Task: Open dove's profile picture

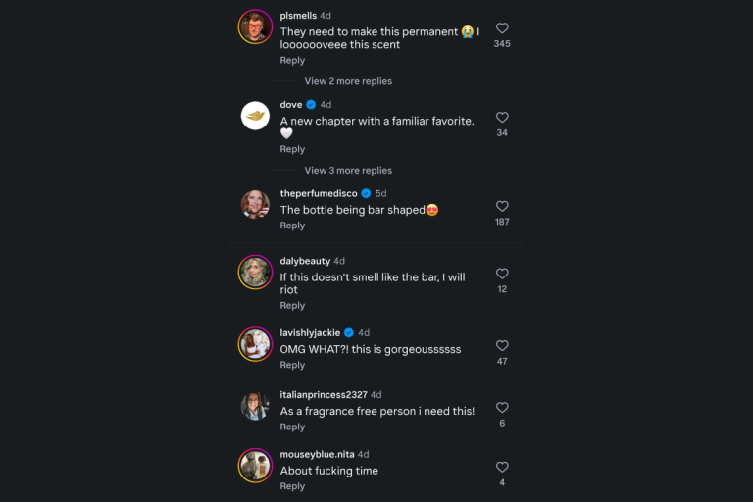Action: click(x=255, y=116)
